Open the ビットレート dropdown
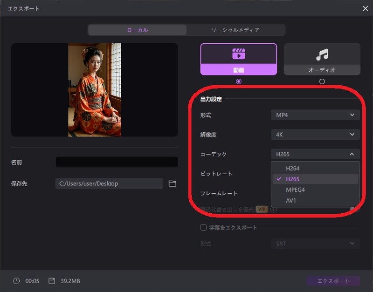Viewport: 373px width, 292px height. click(315, 173)
